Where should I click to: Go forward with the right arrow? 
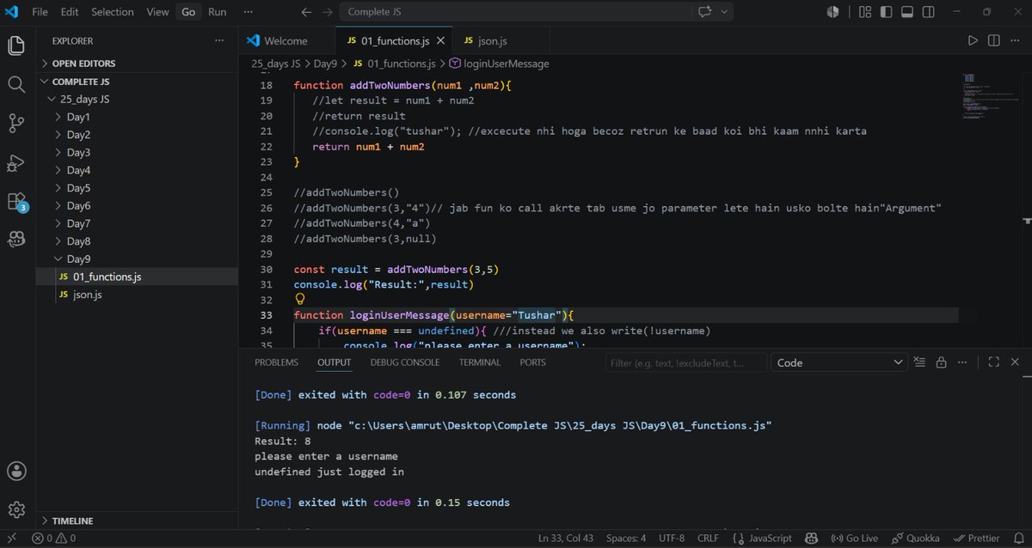pyautogui.click(x=328, y=12)
